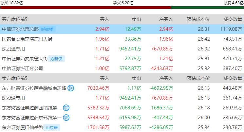Click 卖方席位前5 header label
Screen dimensions: 244x132
click(x=15, y=78)
